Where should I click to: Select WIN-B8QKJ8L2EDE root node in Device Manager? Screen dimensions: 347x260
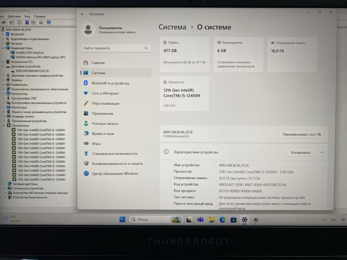(x=18, y=29)
